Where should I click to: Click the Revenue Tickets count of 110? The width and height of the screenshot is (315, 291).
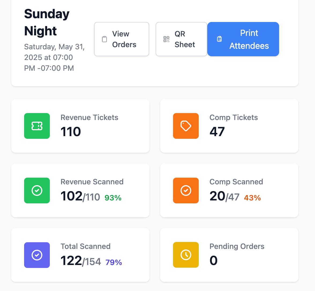[x=70, y=131]
